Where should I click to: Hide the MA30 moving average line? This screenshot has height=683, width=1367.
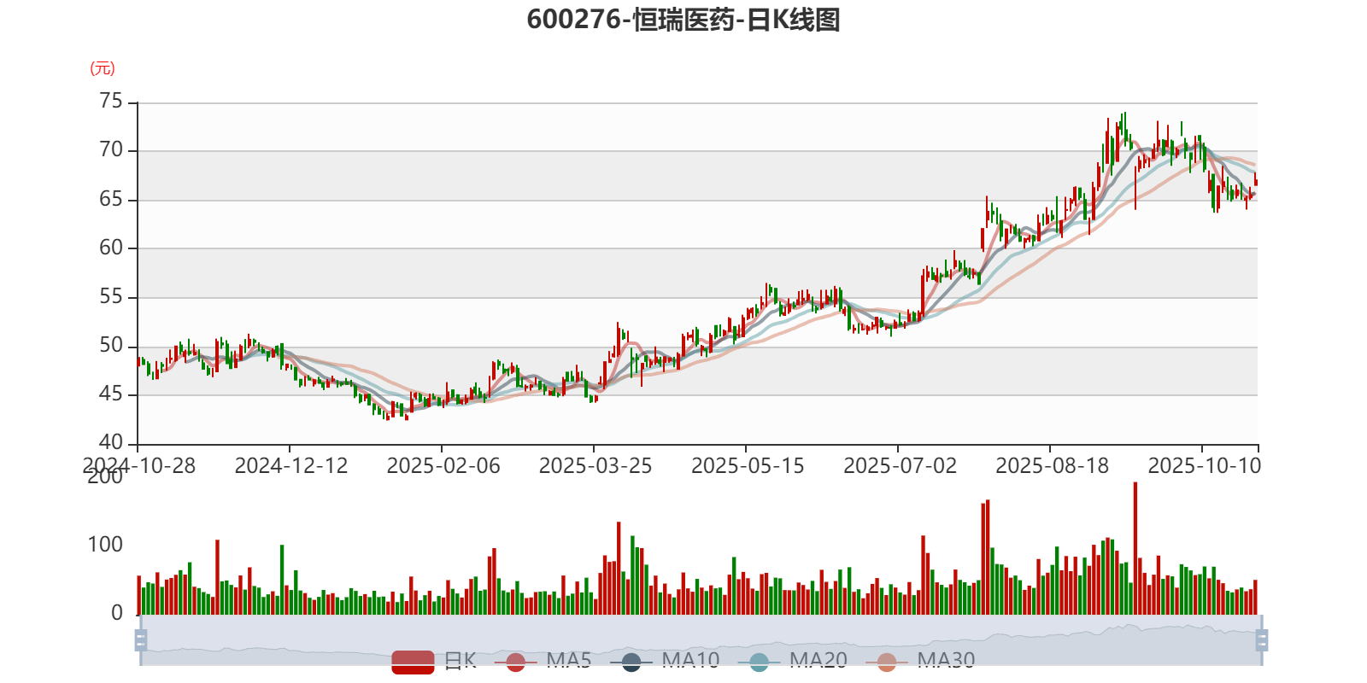point(920,661)
